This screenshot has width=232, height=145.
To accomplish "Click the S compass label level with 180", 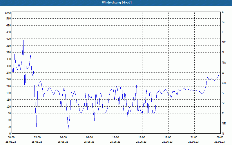I will [223, 93].
